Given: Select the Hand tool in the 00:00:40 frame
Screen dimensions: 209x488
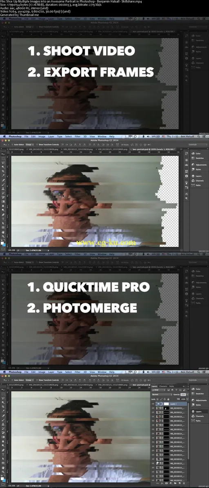Looking at the screenshot, I should 3,468.
